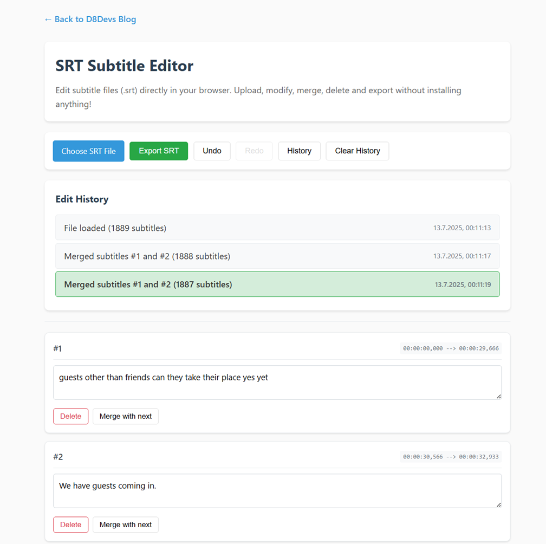Undo the last edit

click(x=212, y=151)
